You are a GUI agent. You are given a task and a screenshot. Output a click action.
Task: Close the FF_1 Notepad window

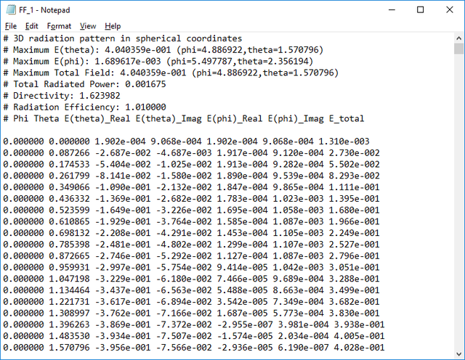point(450,9)
